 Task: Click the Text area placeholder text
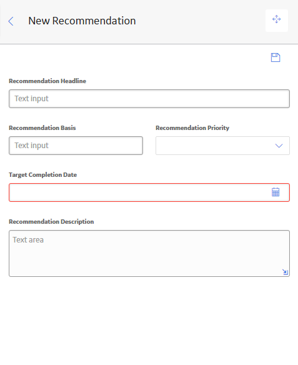(28, 240)
